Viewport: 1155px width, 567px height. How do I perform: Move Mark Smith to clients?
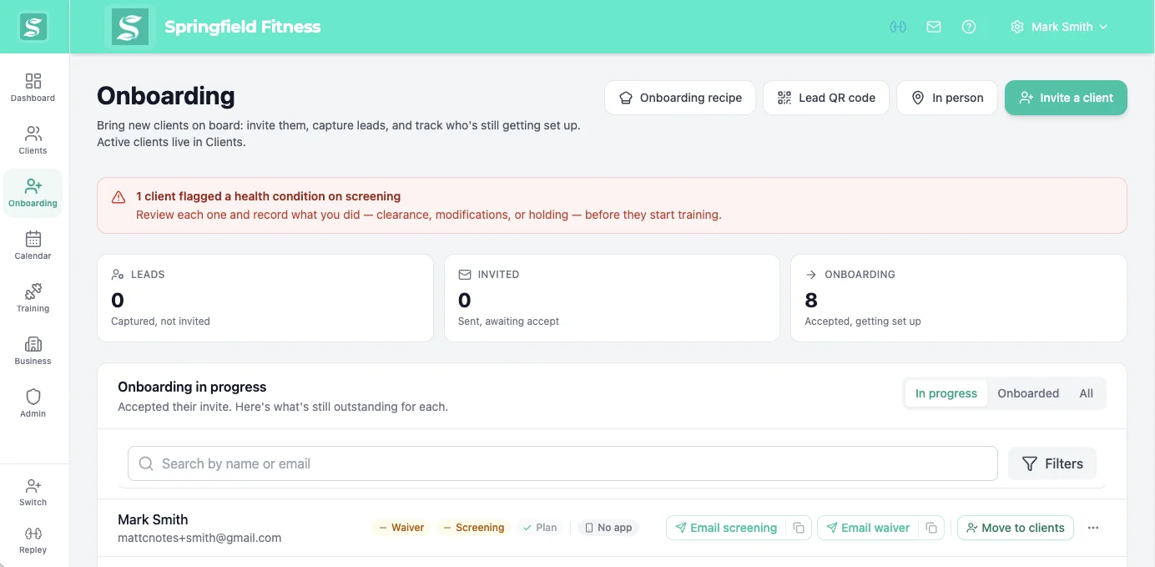click(x=1015, y=528)
